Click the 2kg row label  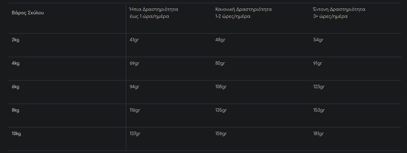[x=15, y=40]
